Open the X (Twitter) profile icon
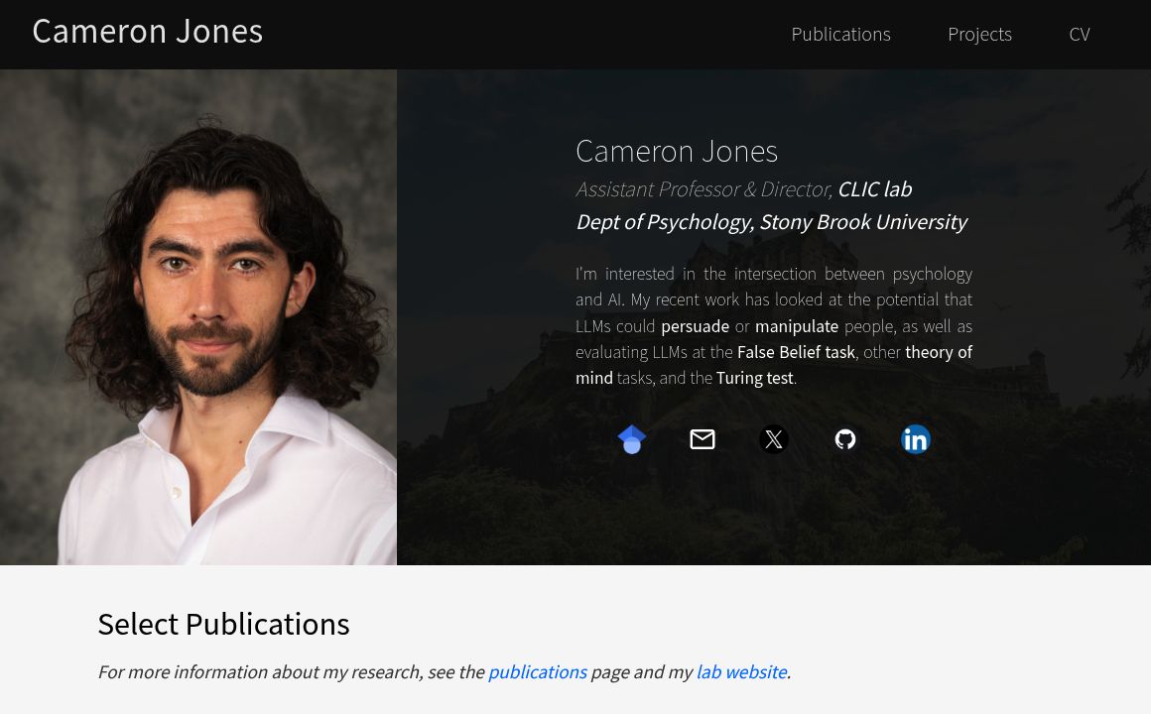Image resolution: width=1151 pixels, height=714 pixels. click(x=774, y=439)
